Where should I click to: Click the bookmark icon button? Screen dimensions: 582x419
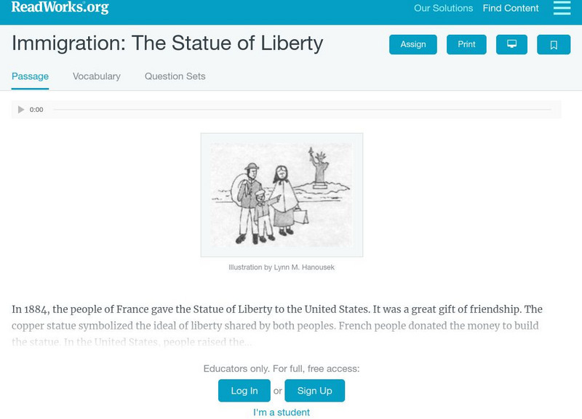pos(554,44)
